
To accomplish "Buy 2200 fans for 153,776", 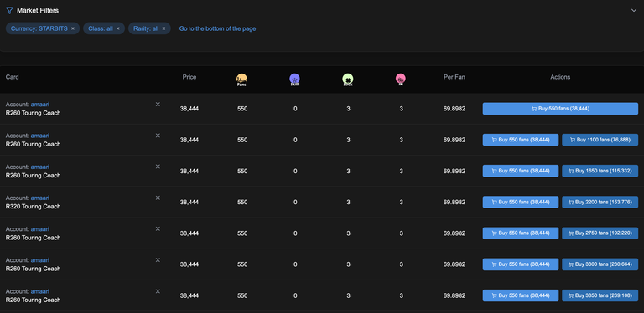I will tap(600, 202).
